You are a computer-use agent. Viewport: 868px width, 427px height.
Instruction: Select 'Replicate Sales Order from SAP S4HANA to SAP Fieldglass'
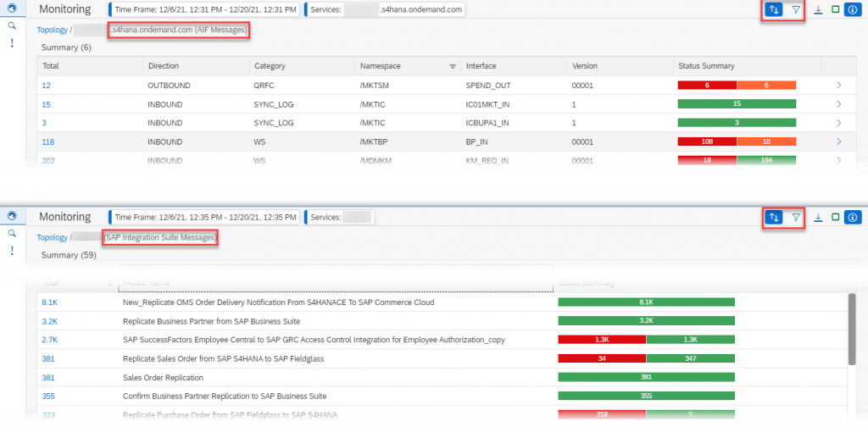[x=223, y=359]
